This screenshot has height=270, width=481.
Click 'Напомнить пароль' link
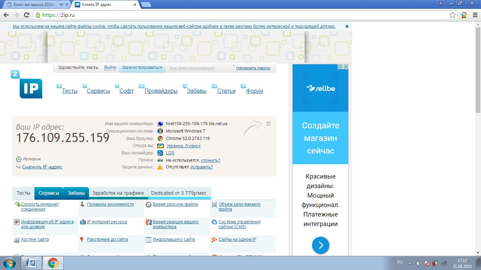pyautogui.click(x=253, y=68)
